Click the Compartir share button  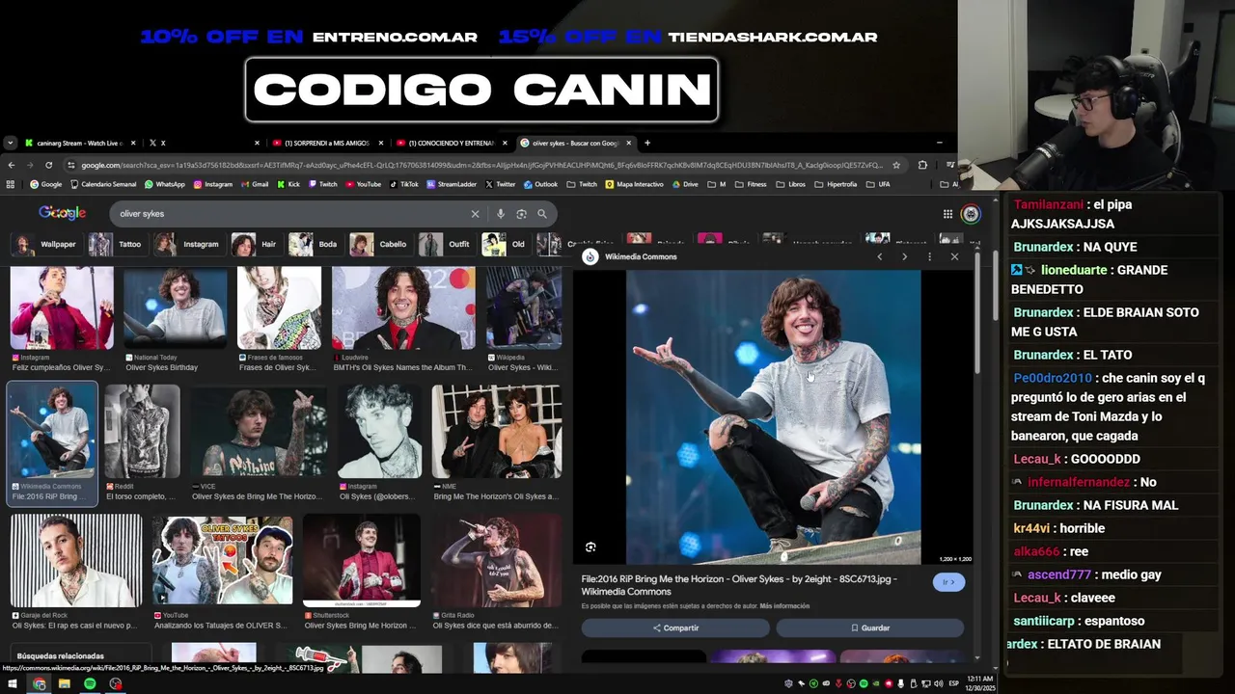click(x=675, y=627)
